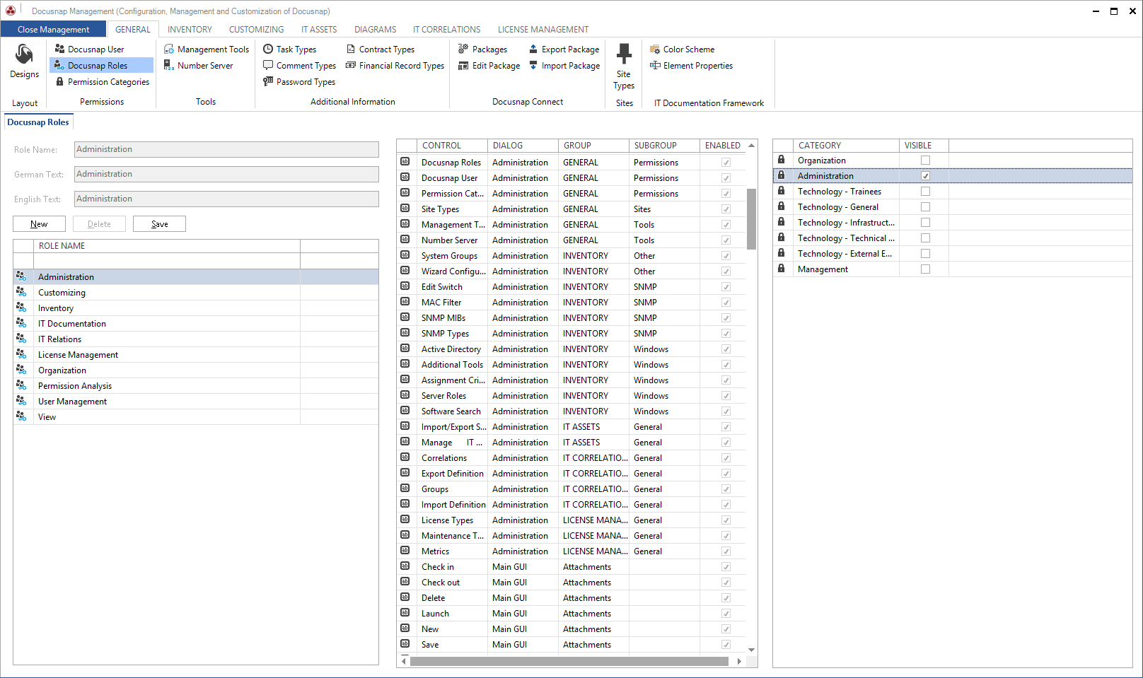The width and height of the screenshot is (1143, 678).
Task: Open the IT CORRELATIONS ribbon tab
Action: tap(446, 29)
